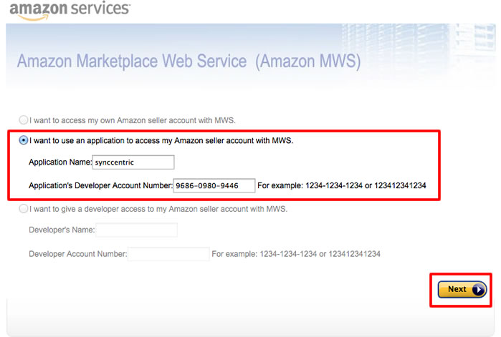Select the 'access my own Amazon seller account' radio button
Image resolution: width=501 pixels, height=337 pixels.
[24, 120]
